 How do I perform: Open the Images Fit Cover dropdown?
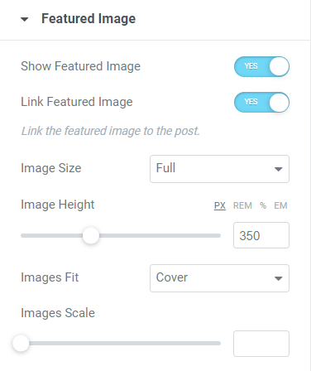click(x=219, y=278)
